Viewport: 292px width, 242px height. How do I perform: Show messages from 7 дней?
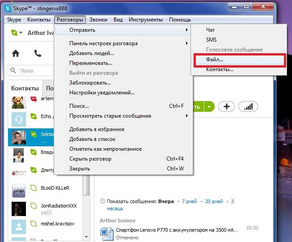click(190, 201)
